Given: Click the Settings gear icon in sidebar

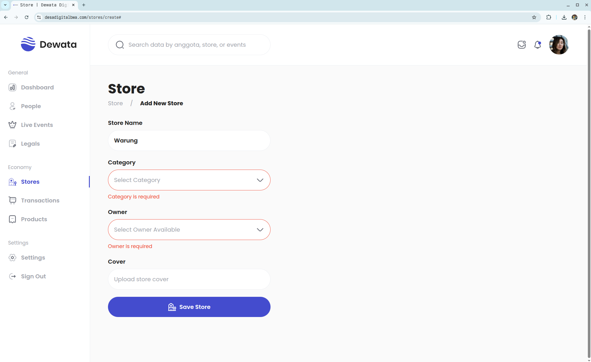Looking at the screenshot, I should pyautogui.click(x=12, y=258).
